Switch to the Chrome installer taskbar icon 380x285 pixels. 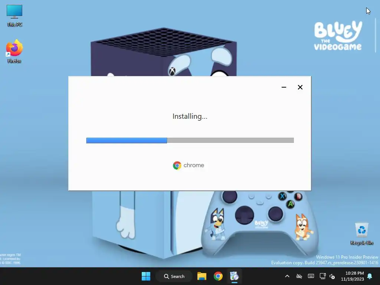(x=235, y=276)
